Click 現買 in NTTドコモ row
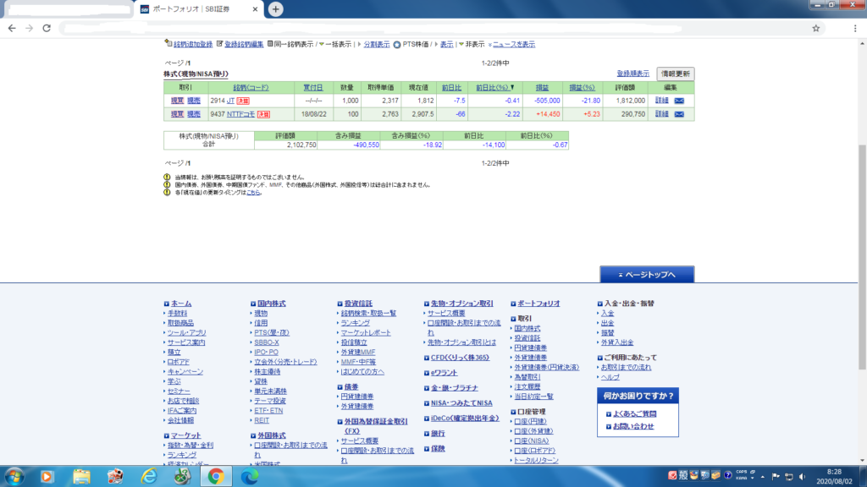 tap(177, 114)
